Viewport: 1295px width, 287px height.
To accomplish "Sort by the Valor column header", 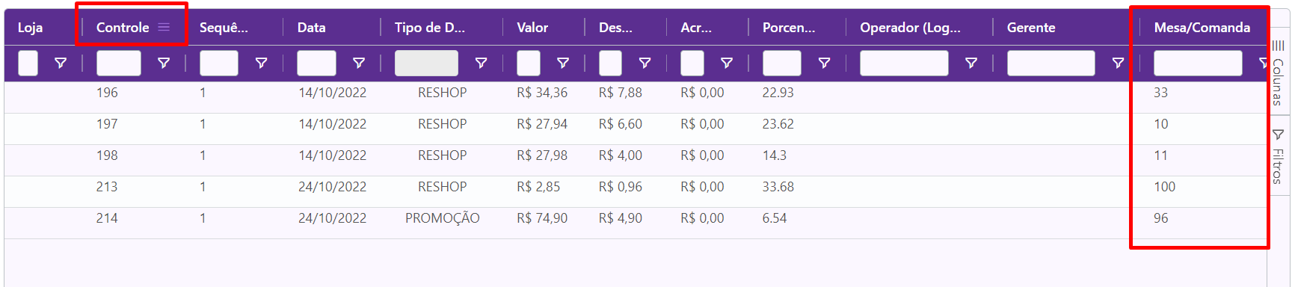I will 532,28.
